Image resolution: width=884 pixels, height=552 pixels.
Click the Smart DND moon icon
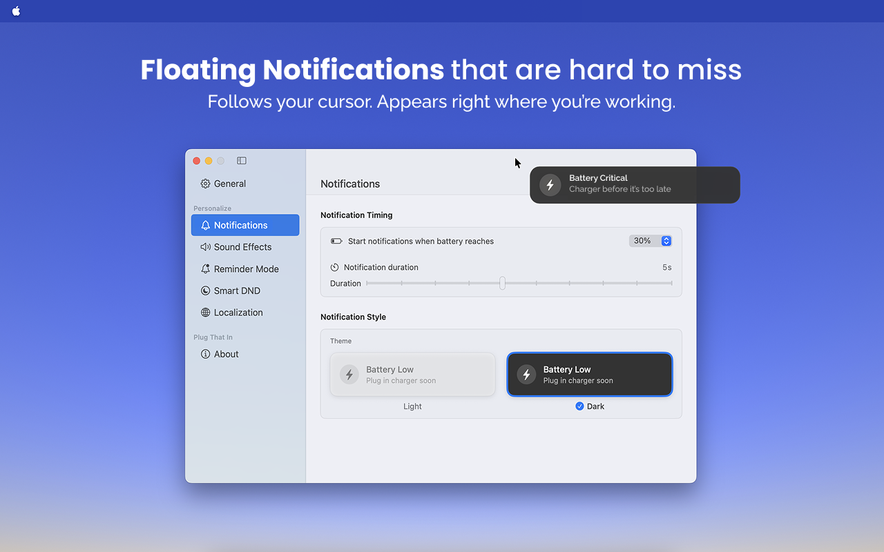(205, 290)
